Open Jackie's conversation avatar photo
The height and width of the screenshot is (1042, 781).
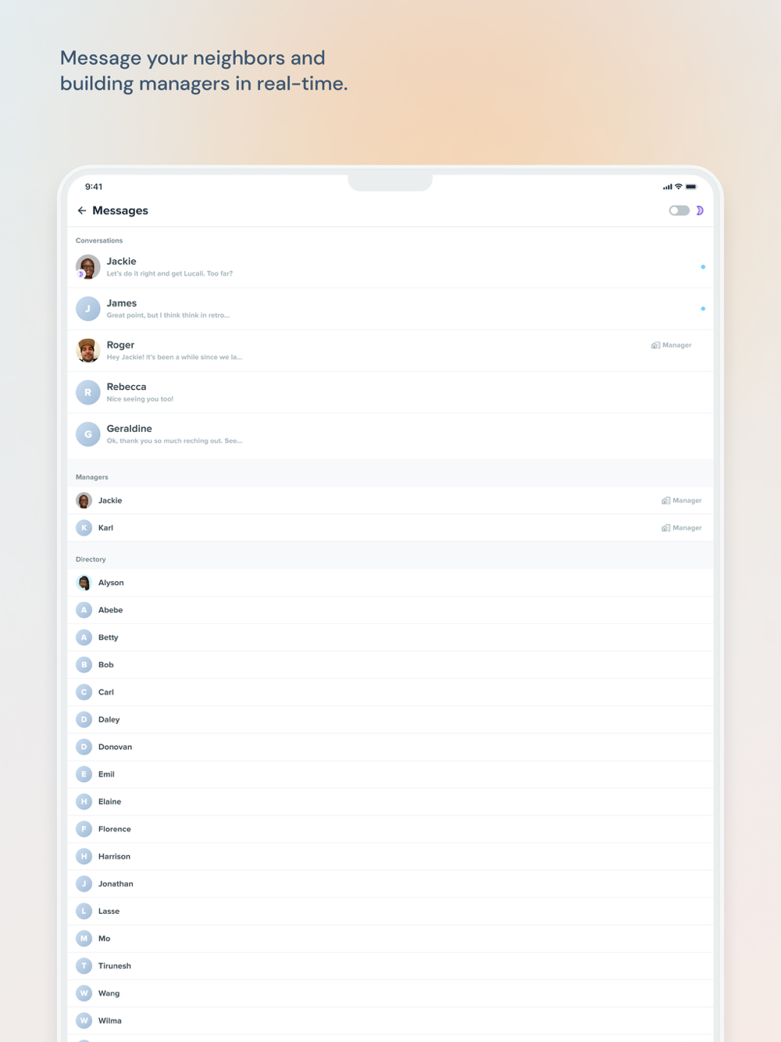[87, 267]
